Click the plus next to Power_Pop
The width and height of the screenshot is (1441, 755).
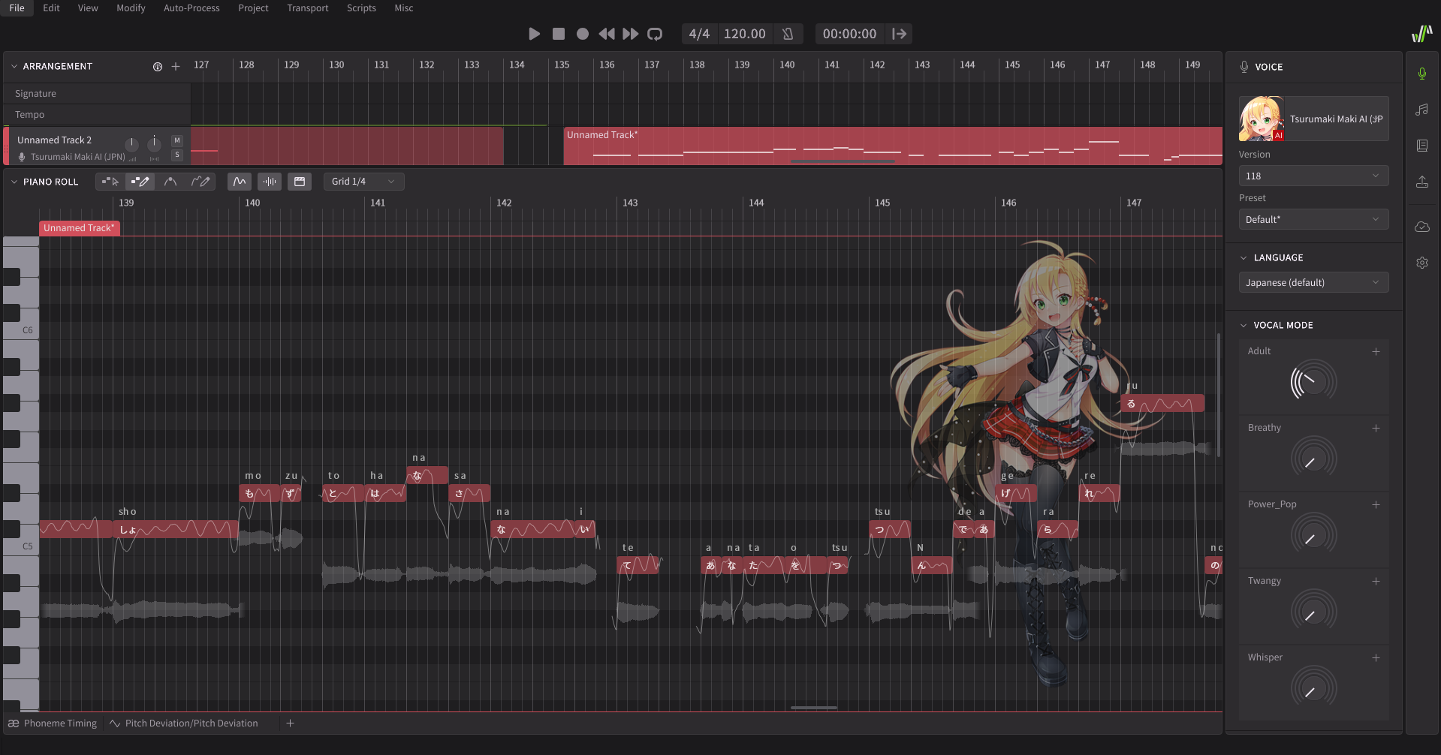click(1376, 504)
